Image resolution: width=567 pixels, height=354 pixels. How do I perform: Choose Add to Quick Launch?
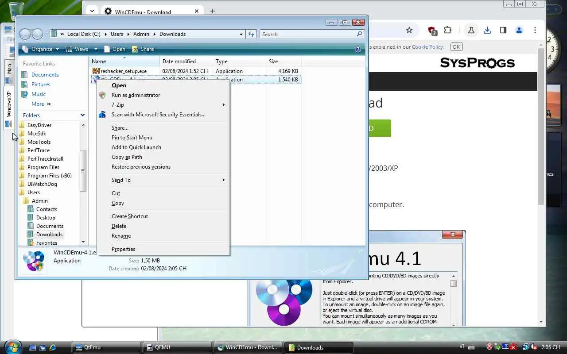pyautogui.click(x=163, y=147)
